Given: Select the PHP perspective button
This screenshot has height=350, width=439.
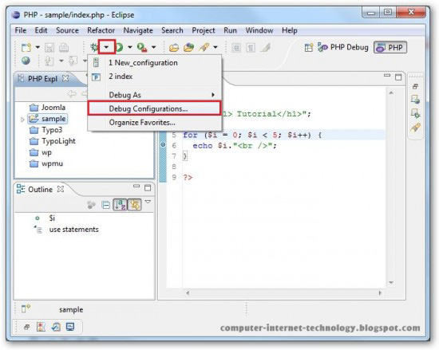Looking at the screenshot, I should click(x=390, y=48).
